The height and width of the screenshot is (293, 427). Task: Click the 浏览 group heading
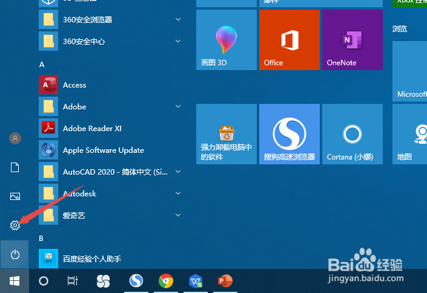tap(400, 29)
